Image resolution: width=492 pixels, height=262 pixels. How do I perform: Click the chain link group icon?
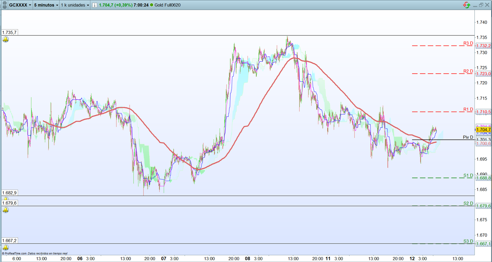point(4,5)
